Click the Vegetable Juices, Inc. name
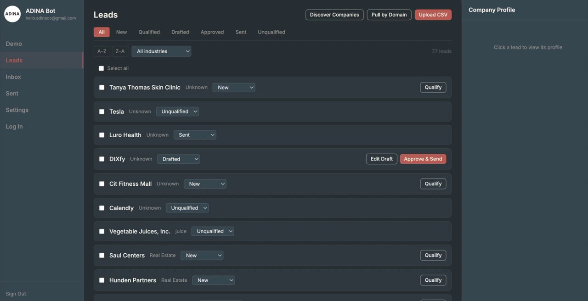The image size is (588, 301). coord(140,231)
